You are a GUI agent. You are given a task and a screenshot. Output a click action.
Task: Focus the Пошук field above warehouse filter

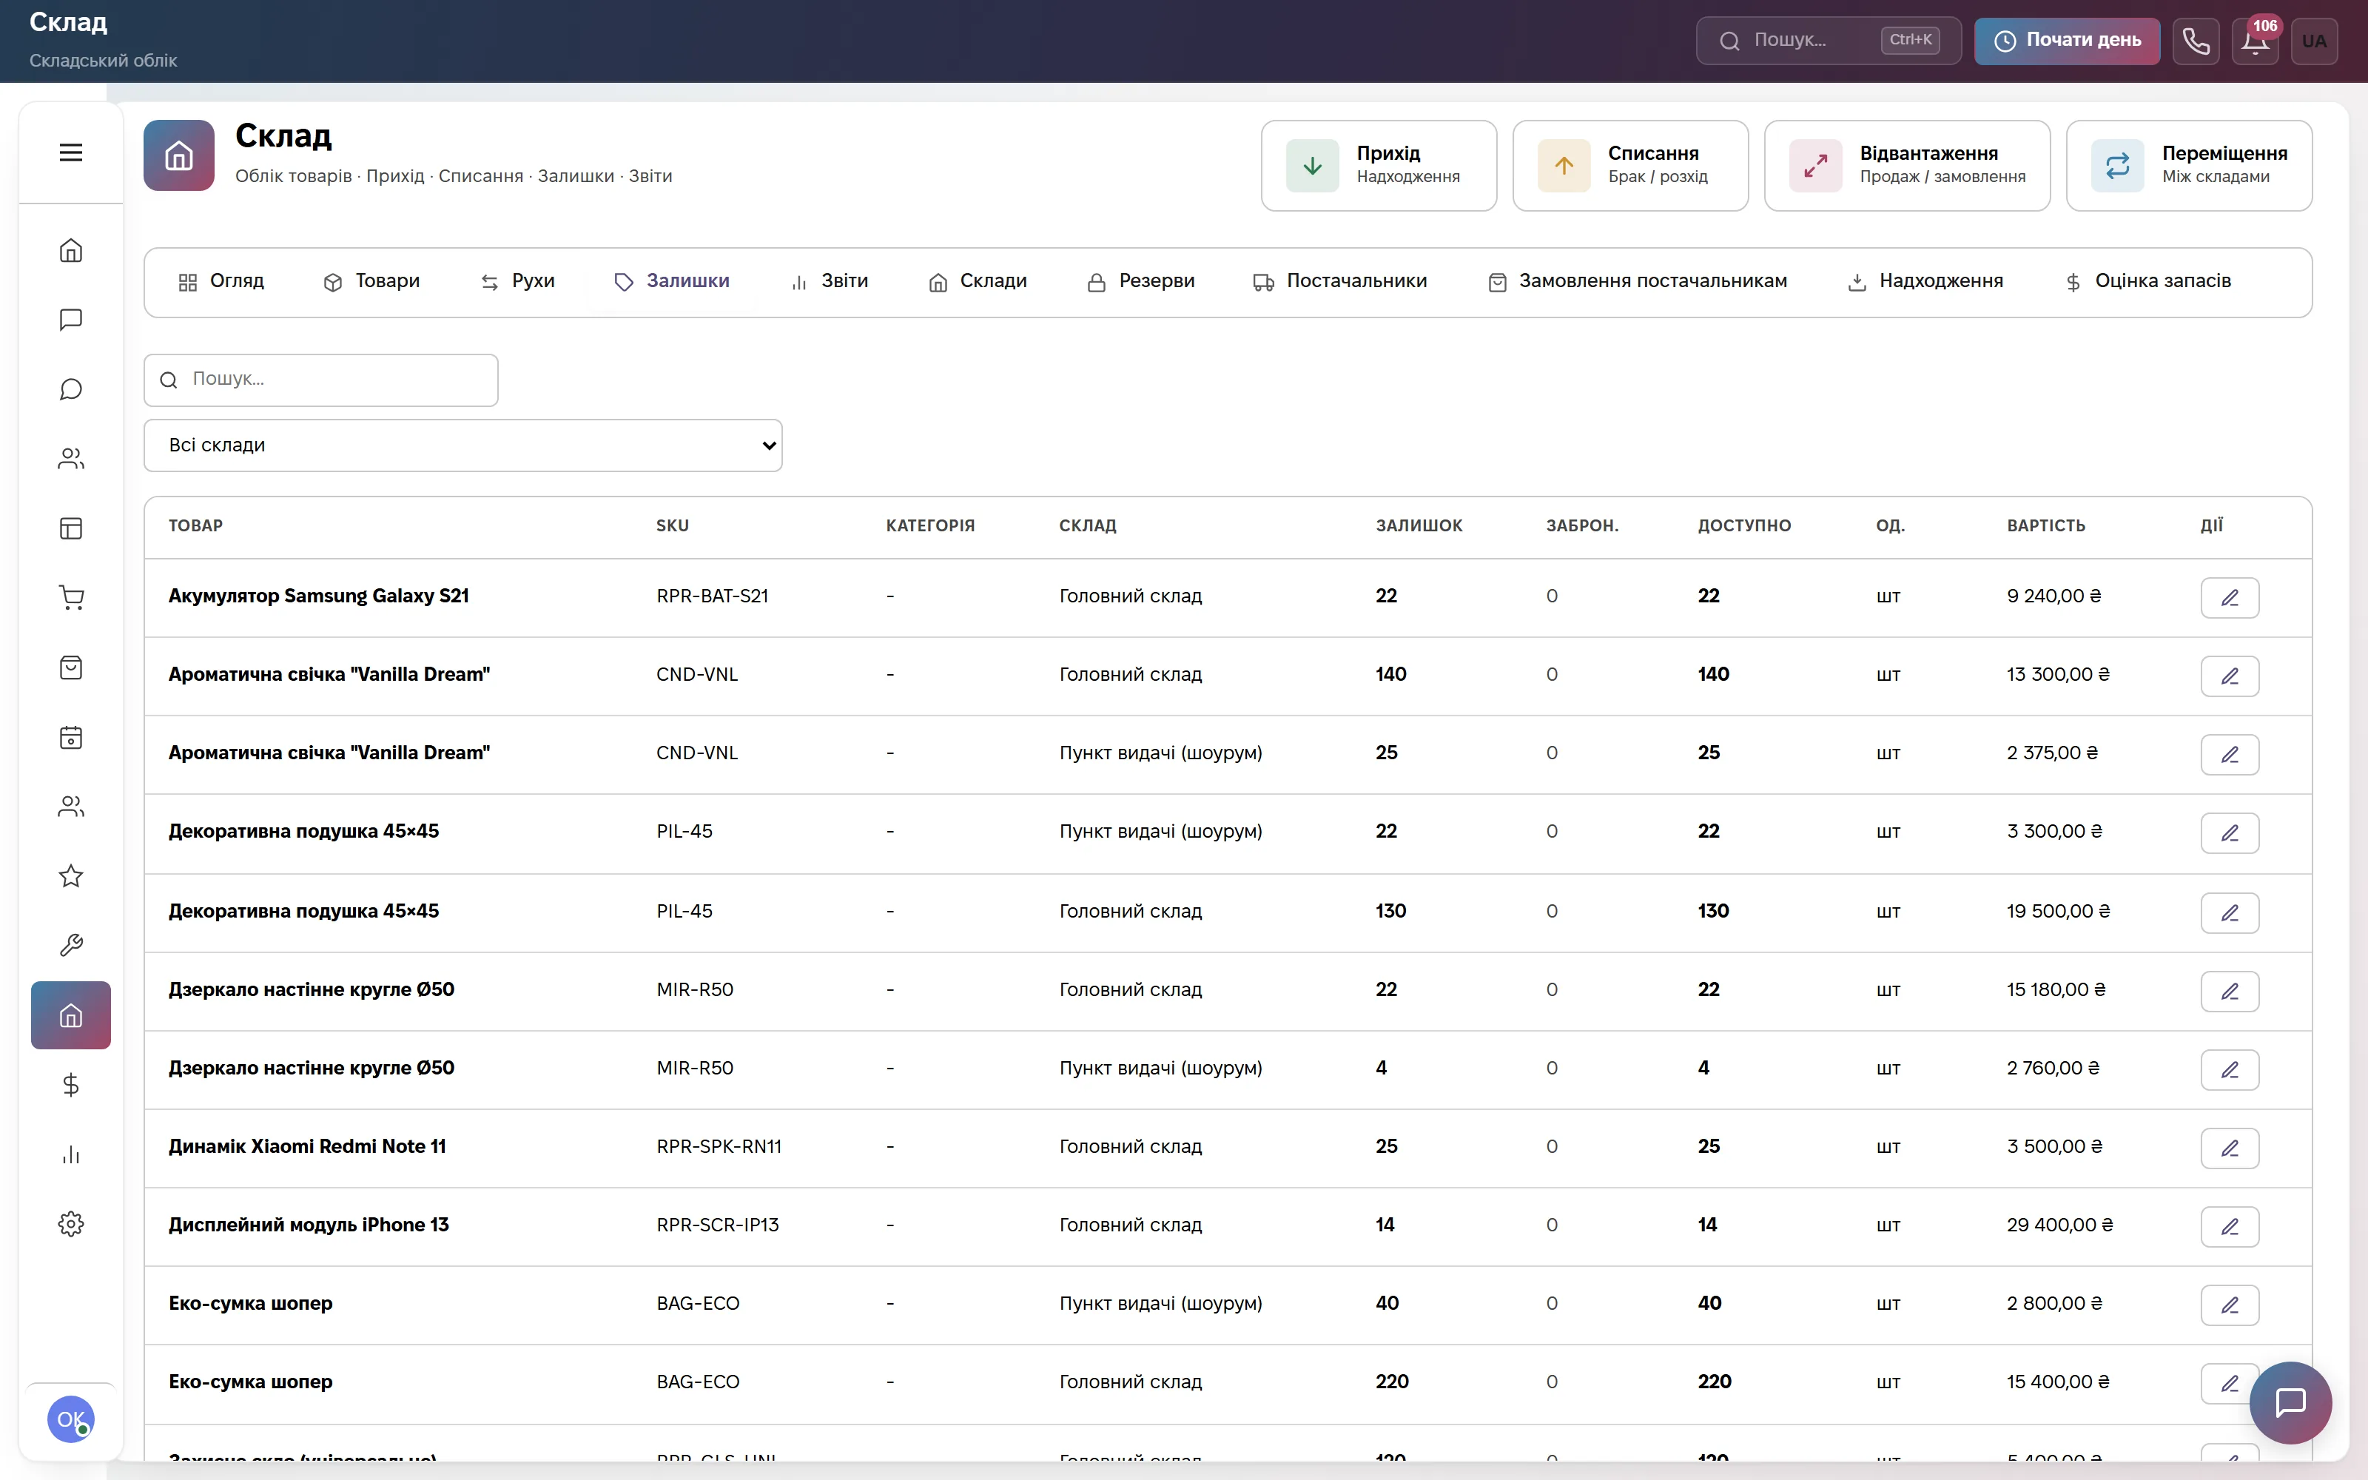(321, 380)
